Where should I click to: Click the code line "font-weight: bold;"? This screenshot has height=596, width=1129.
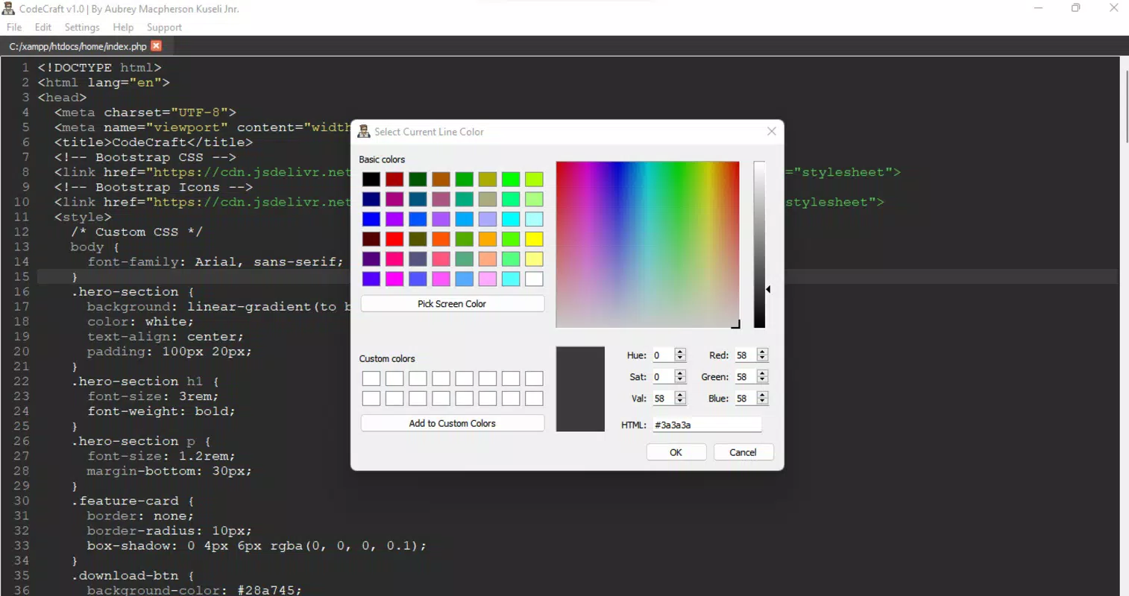click(x=161, y=411)
